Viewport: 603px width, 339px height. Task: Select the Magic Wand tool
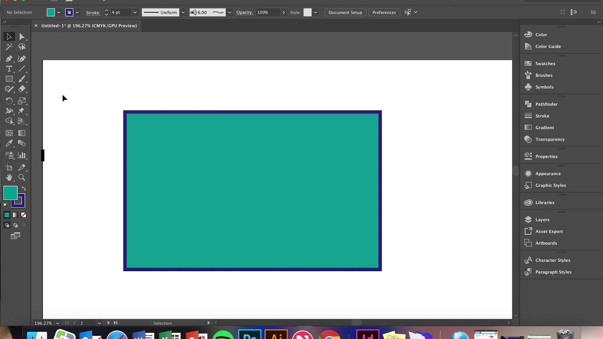[9, 47]
